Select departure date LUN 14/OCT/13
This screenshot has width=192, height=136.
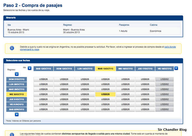(x=85, y=68)
